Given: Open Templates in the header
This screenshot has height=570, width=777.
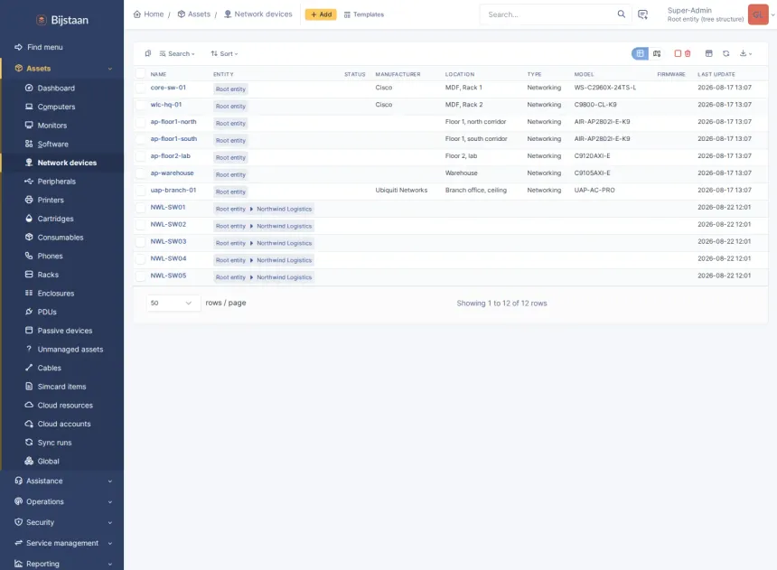Looking at the screenshot, I should [364, 14].
